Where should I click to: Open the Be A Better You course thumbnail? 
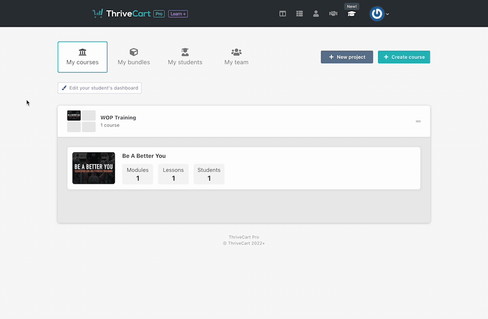tap(94, 168)
